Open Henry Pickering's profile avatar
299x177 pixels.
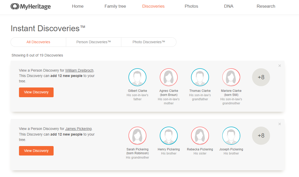tap(169, 136)
